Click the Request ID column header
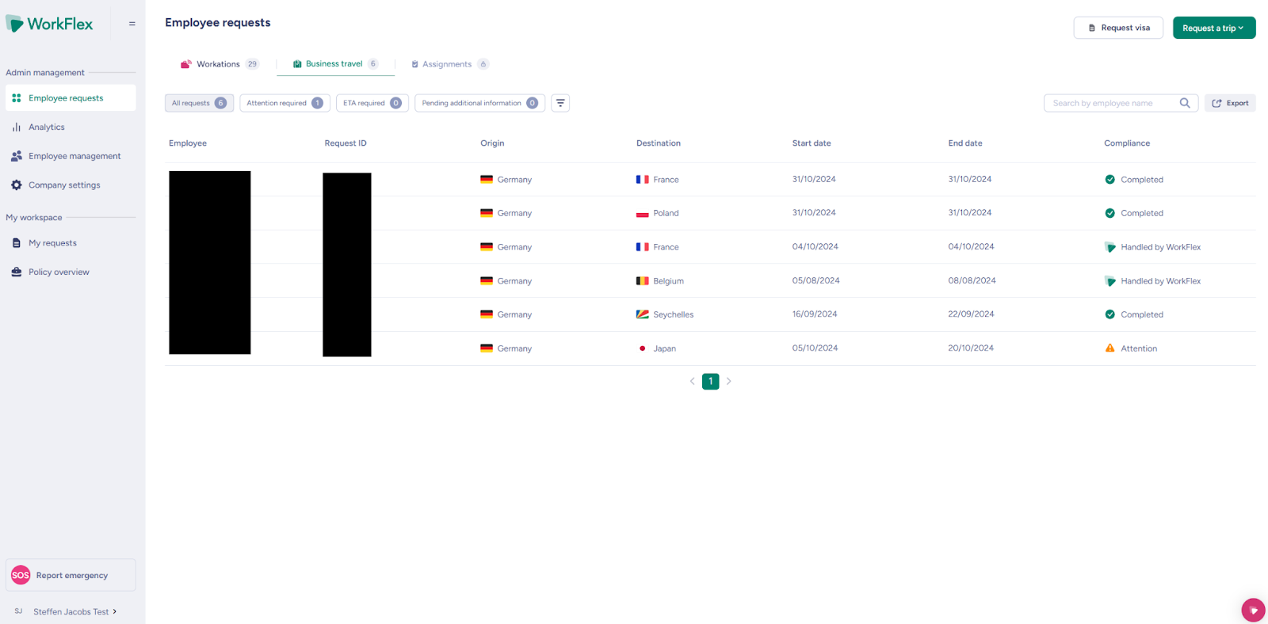Screen dimensions: 1268x624 [346, 143]
